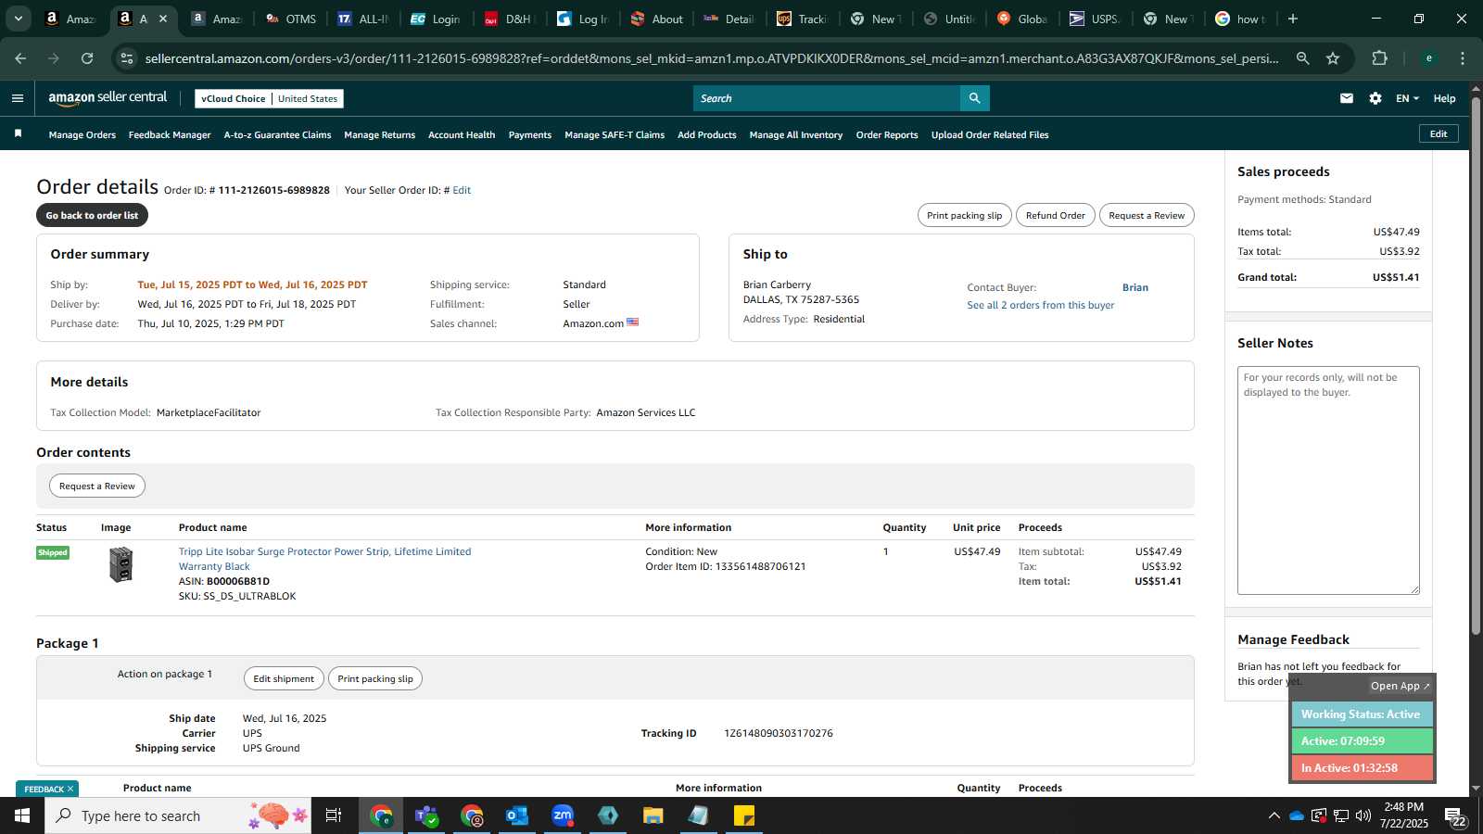This screenshot has height=834, width=1483.
Task: Open Upload Order Related Files
Action: (x=990, y=134)
